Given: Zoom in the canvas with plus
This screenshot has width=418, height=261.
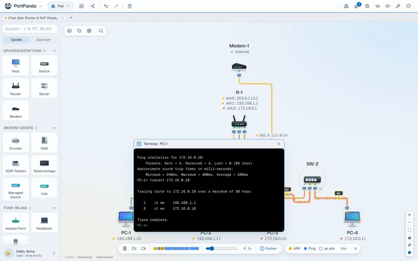Looking at the screenshot, I should pos(410,215).
